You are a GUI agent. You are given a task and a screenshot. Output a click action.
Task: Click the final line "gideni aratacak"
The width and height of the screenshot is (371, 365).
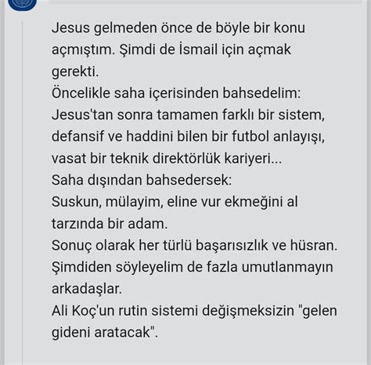[105, 332]
